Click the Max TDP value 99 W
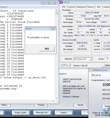Screen dimensions: 110x118 (x=106, y=16)
